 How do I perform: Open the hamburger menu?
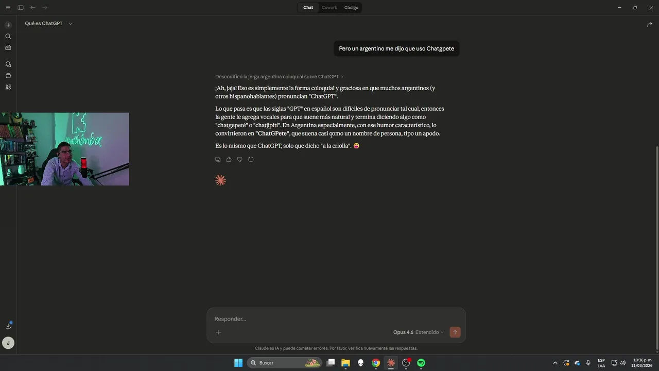[x=8, y=8]
